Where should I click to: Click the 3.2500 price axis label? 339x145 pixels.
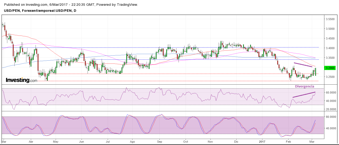click(x=330, y=77)
